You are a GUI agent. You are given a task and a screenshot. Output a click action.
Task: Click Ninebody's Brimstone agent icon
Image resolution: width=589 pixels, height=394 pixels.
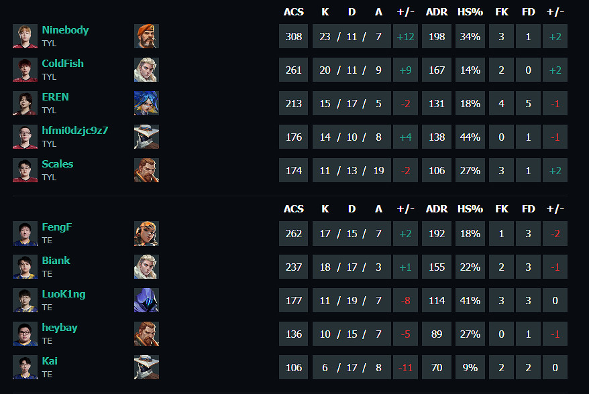click(x=146, y=36)
